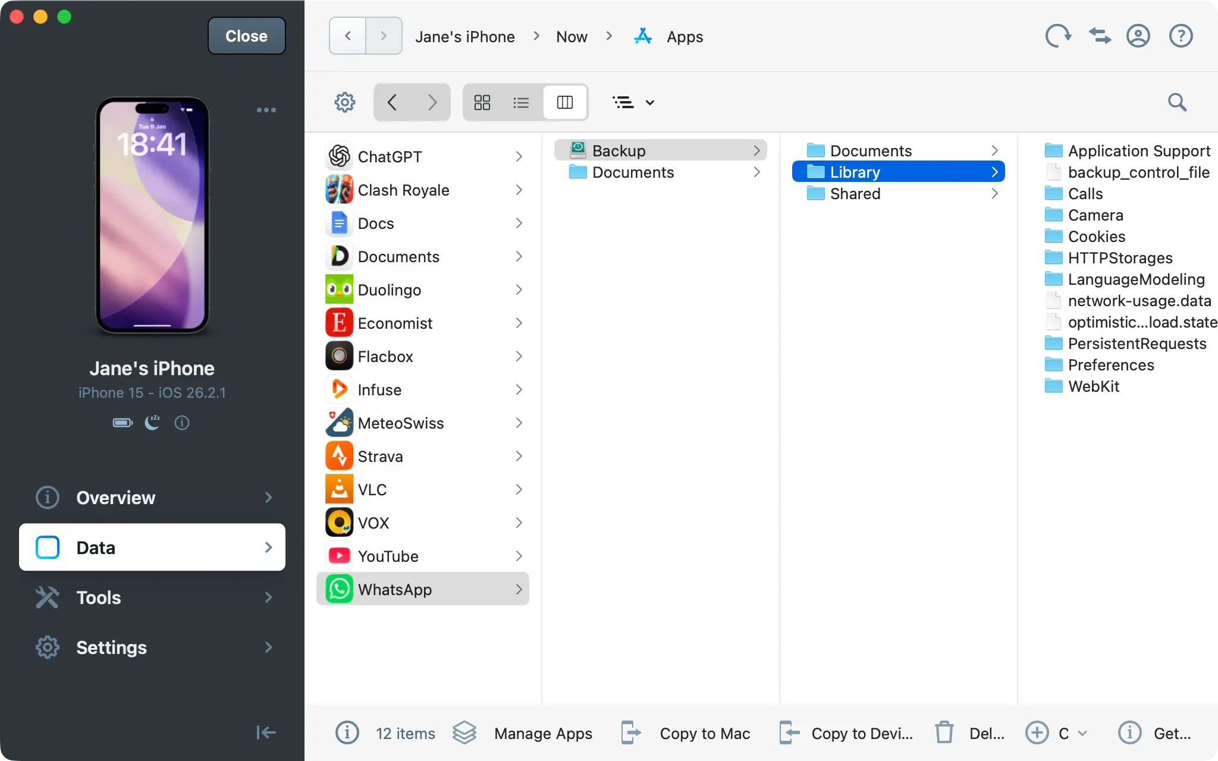Expand the Shared folder chevron

pos(994,193)
